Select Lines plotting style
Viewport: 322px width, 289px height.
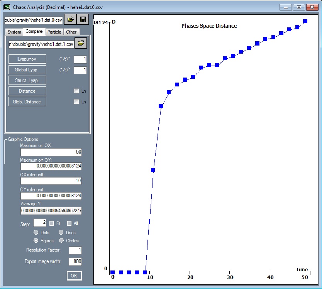click(x=61, y=232)
